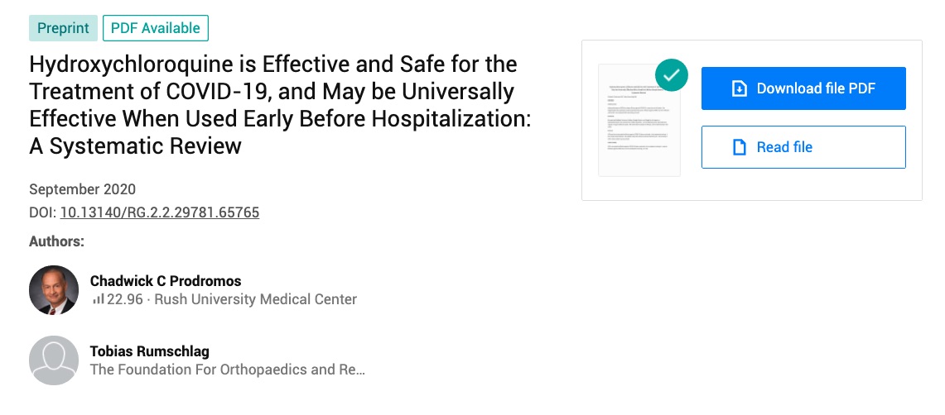Click Tobias Rumschlag placeholder avatar icon
The width and height of the screenshot is (945, 415).
(54, 360)
